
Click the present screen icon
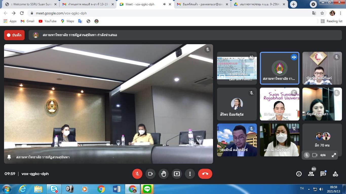177,174
